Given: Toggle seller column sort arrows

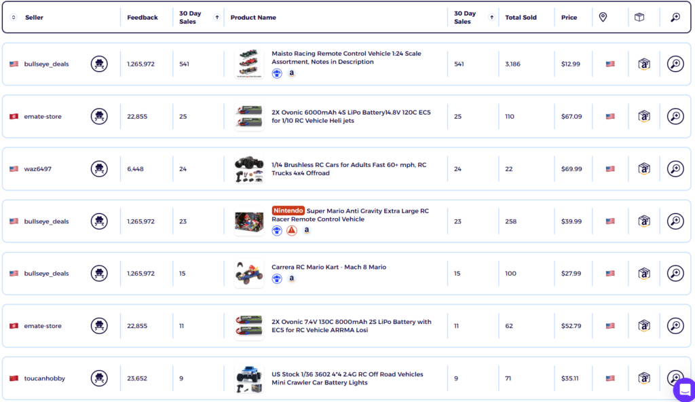Looking at the screenshot, I should (x=14, y=17).
